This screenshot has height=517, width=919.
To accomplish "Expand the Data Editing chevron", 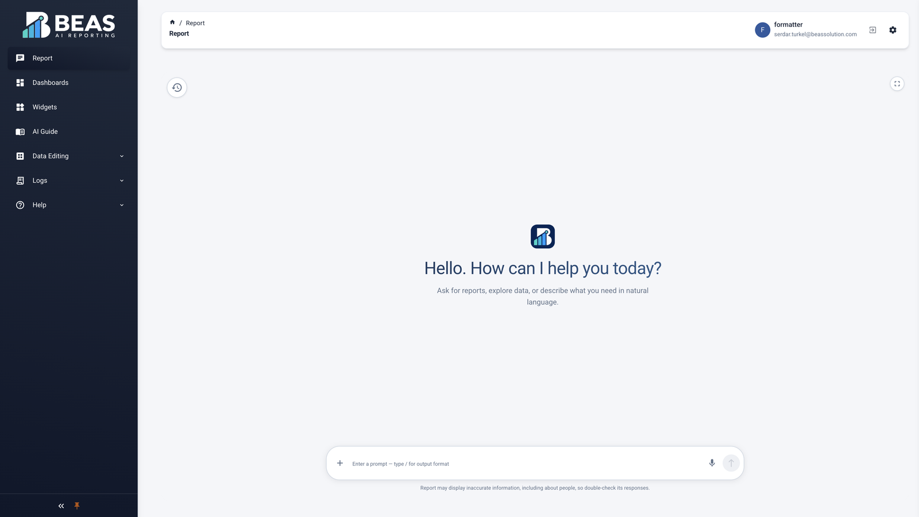I will (122, 156).
